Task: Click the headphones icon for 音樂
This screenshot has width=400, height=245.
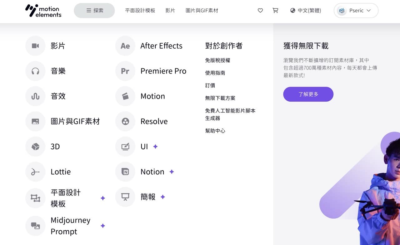Action: tap(35, 71)
